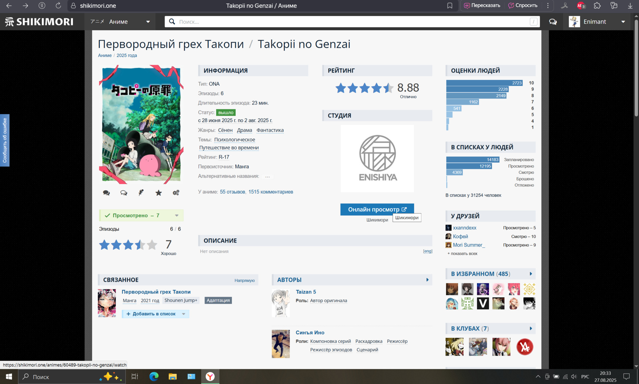This screenshot has height=384, width=639.
Task: Click the Адаптация tag
Action: click(218, 300)
